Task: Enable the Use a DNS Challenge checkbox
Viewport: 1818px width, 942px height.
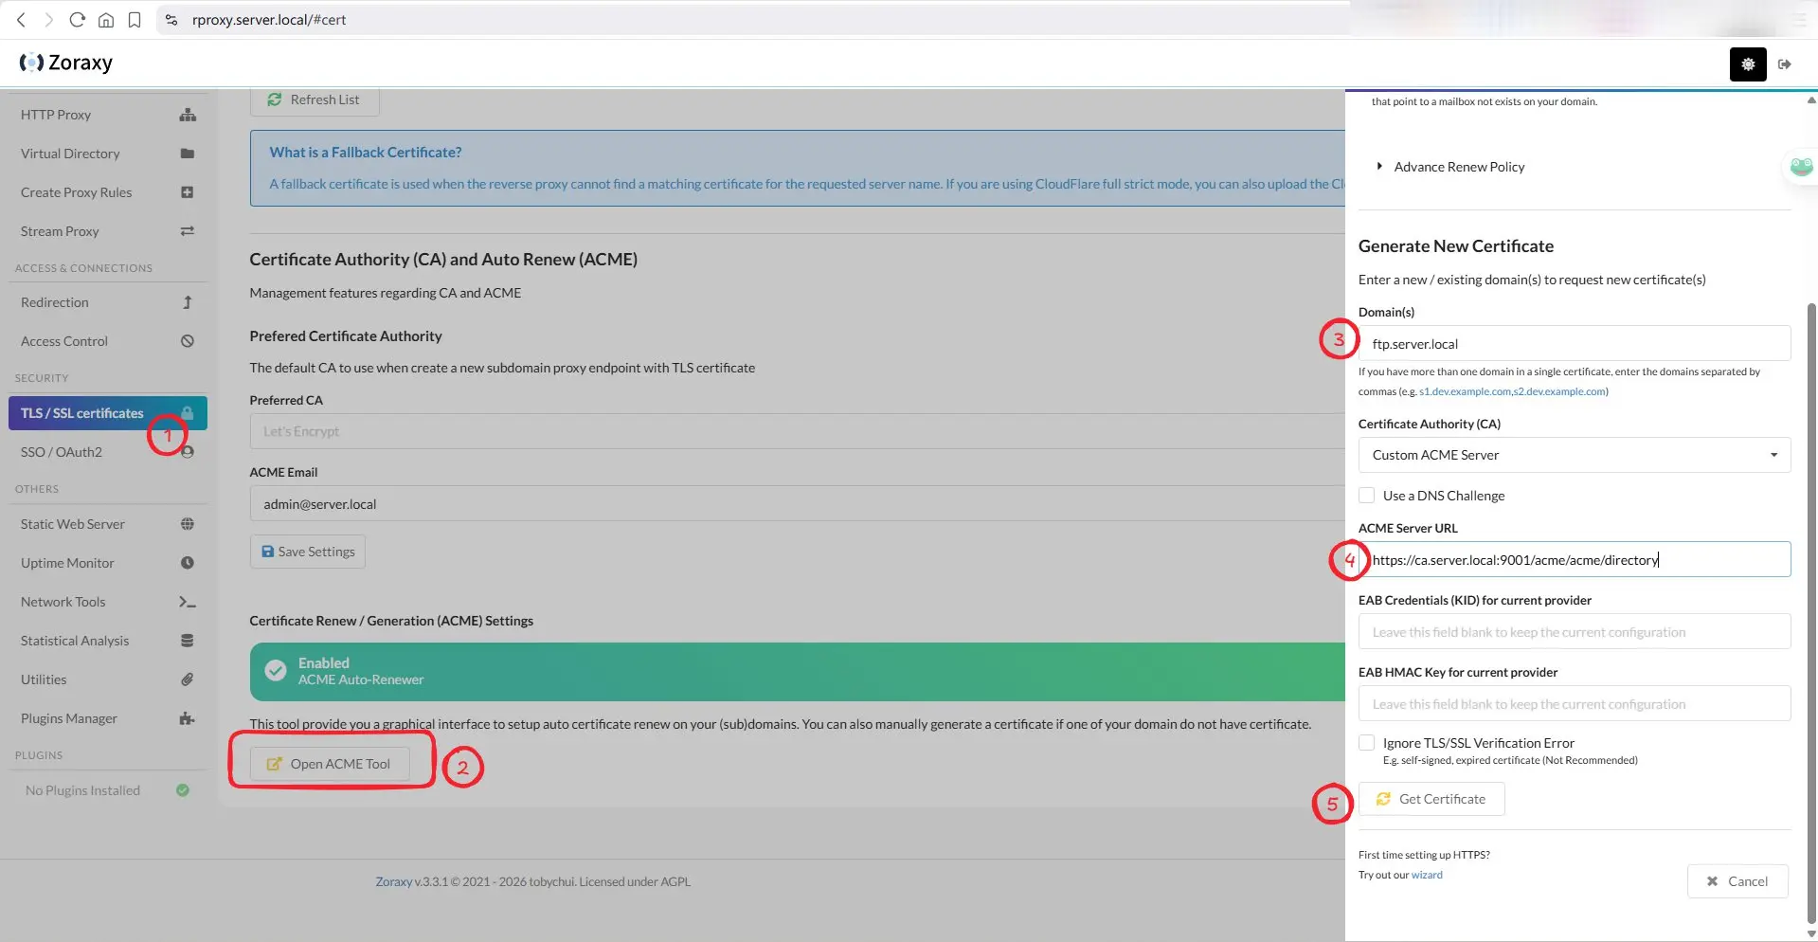Action: click(1366, 496)
